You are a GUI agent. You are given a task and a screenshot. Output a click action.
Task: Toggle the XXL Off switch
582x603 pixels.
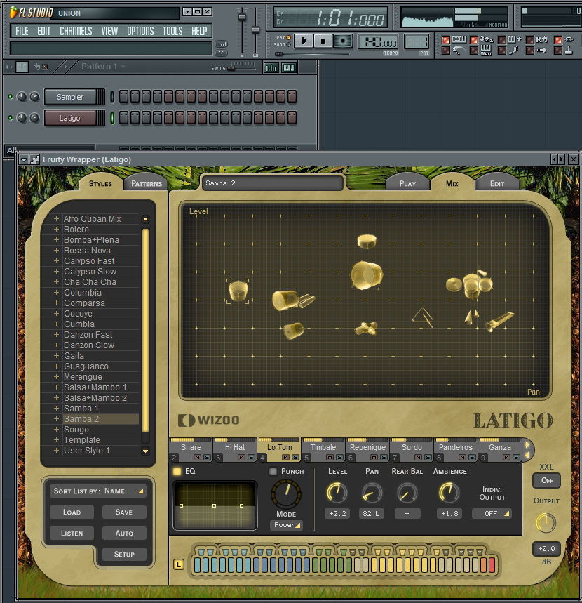546,481
